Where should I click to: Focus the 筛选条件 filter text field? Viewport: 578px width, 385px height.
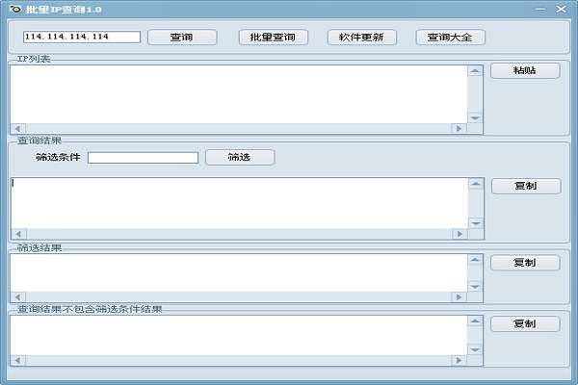click(143, 158)
